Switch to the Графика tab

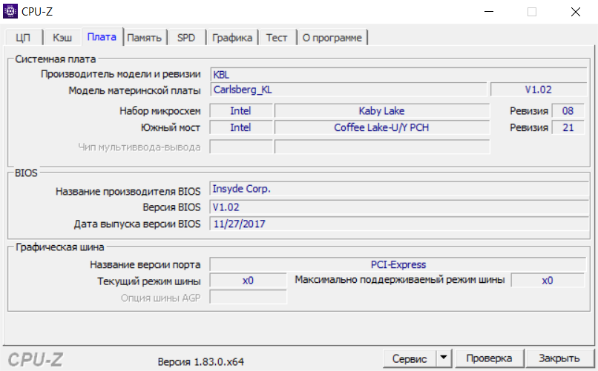click(x=232, y=38)
